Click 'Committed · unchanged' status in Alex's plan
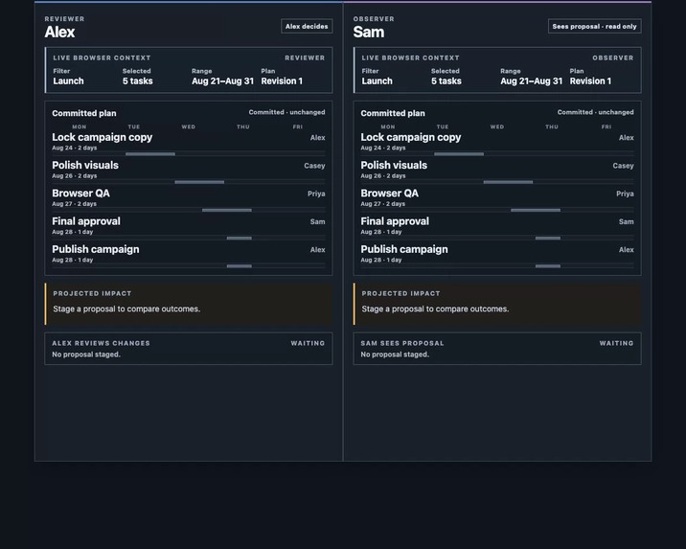Viewport: 686px width, 549px height. 287,112
